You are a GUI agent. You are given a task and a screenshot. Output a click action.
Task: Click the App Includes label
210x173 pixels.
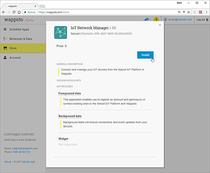tap(65, 86)
